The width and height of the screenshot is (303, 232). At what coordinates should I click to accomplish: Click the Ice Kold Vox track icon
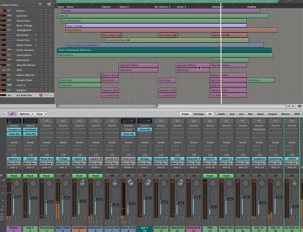[x=9, y=95]
